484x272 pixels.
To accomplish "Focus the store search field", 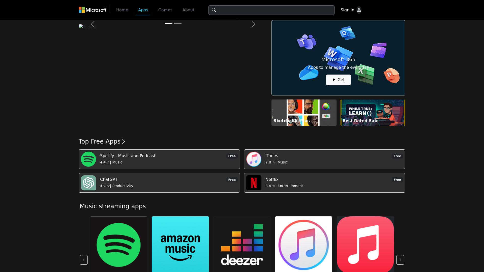I will [x=277, y=10].
